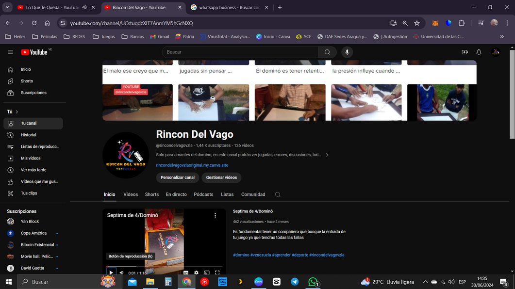The width and height of the screenshot is (515, 289).
Task: Open Suscripciones in the sidebar
Action: tap(33, 93)
